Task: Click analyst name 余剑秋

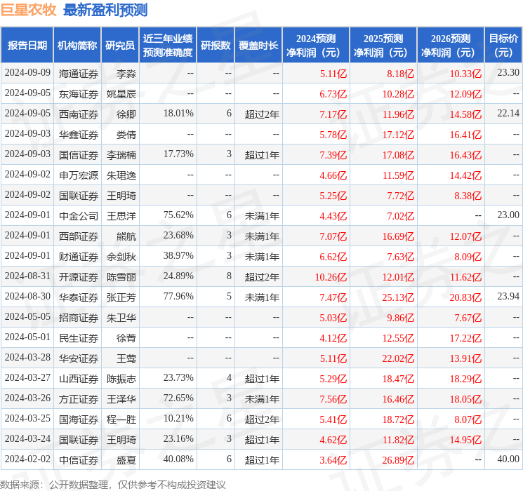Action: tap(121, 257)
